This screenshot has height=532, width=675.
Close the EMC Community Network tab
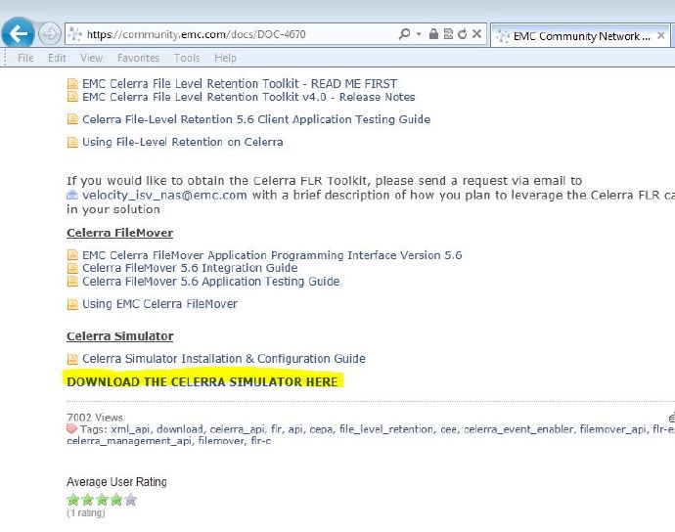[660, 36]
